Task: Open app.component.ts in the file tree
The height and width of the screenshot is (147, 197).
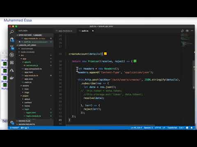Action: 33,69
